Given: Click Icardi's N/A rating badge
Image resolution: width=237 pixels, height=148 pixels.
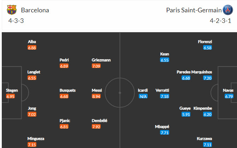Looking at the screenshot, I should coord(143,96).
